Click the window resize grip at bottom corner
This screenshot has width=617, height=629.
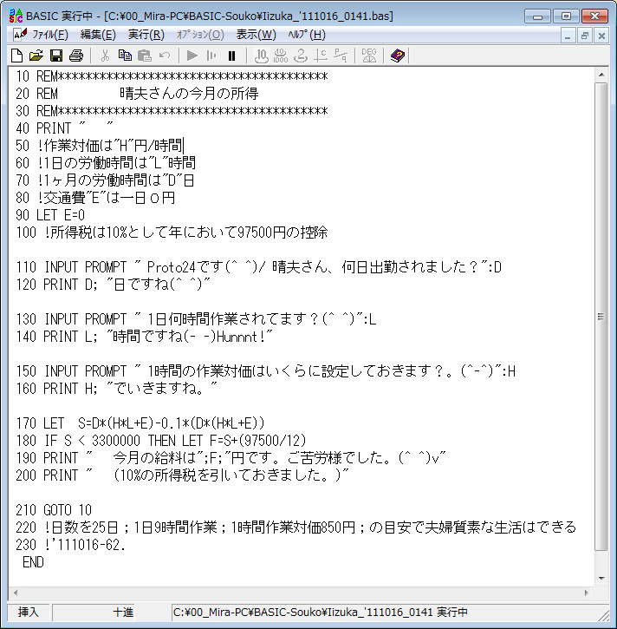click(603, 614)
